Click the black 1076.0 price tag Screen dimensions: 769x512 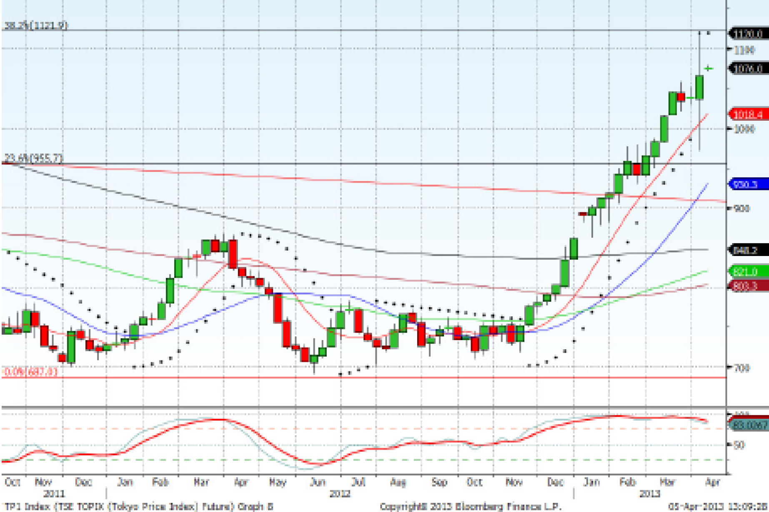pos(749,68)
